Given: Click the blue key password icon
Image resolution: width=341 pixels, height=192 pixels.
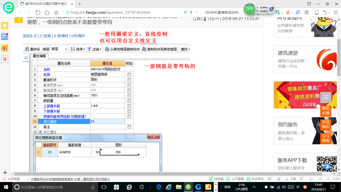Looking at the screenshot, I should [298, 12].
